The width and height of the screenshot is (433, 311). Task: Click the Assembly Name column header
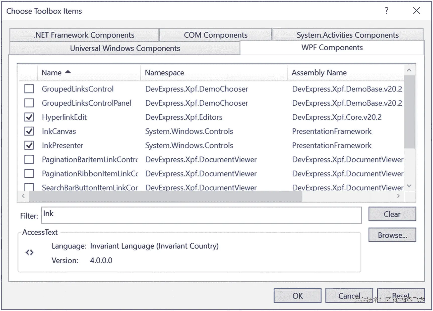coord(346,73)
